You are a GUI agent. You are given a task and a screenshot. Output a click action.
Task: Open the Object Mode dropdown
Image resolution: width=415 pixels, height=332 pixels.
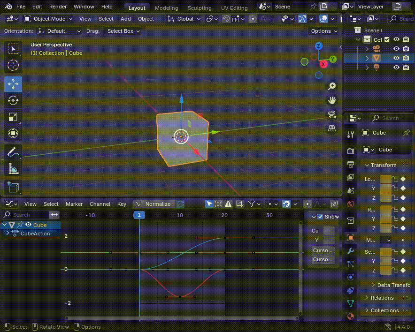tap(48, 19)
